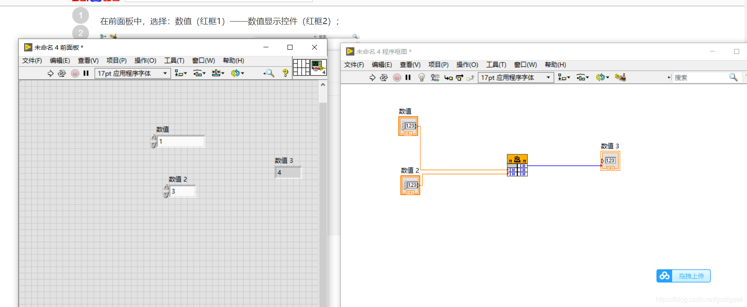This screenshot has width=747, height=307.
Task: Open 工具(T) menu in front panel
Action: pos(174,61)
